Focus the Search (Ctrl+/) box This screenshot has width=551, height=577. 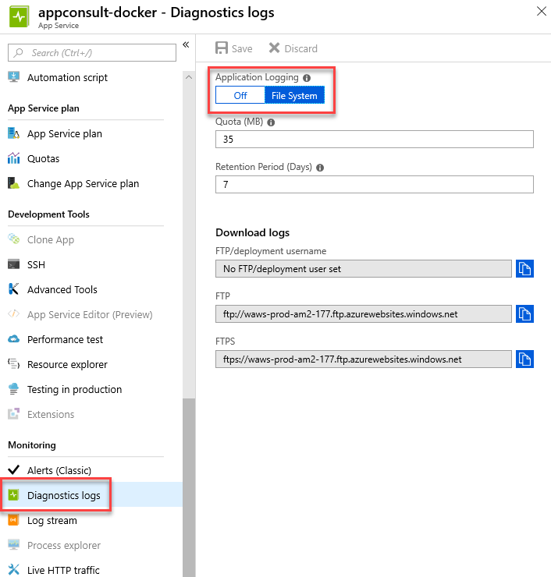pos(92,52)
